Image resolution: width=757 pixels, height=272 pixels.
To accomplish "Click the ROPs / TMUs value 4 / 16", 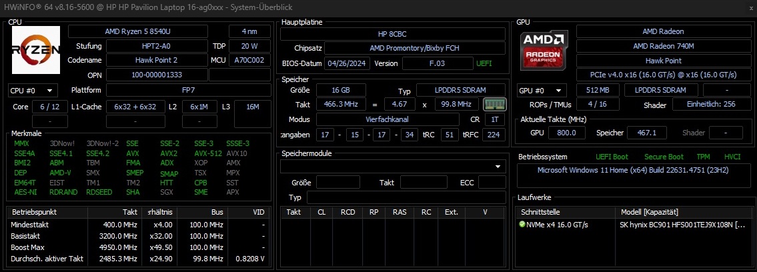I will (x=597, y=104).
